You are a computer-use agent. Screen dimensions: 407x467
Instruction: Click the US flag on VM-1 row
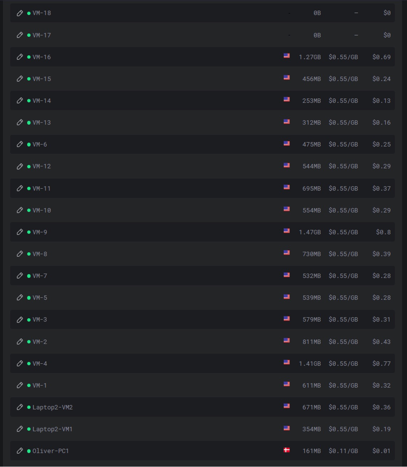tap(287, 384)
